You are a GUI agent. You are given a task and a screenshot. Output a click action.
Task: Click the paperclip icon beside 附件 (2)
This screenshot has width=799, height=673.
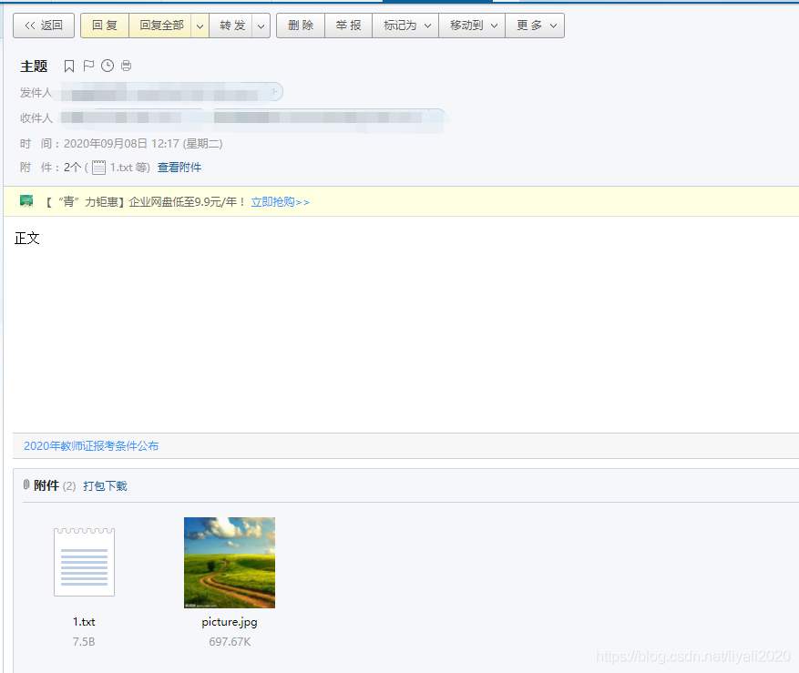(x=26, y=485)
